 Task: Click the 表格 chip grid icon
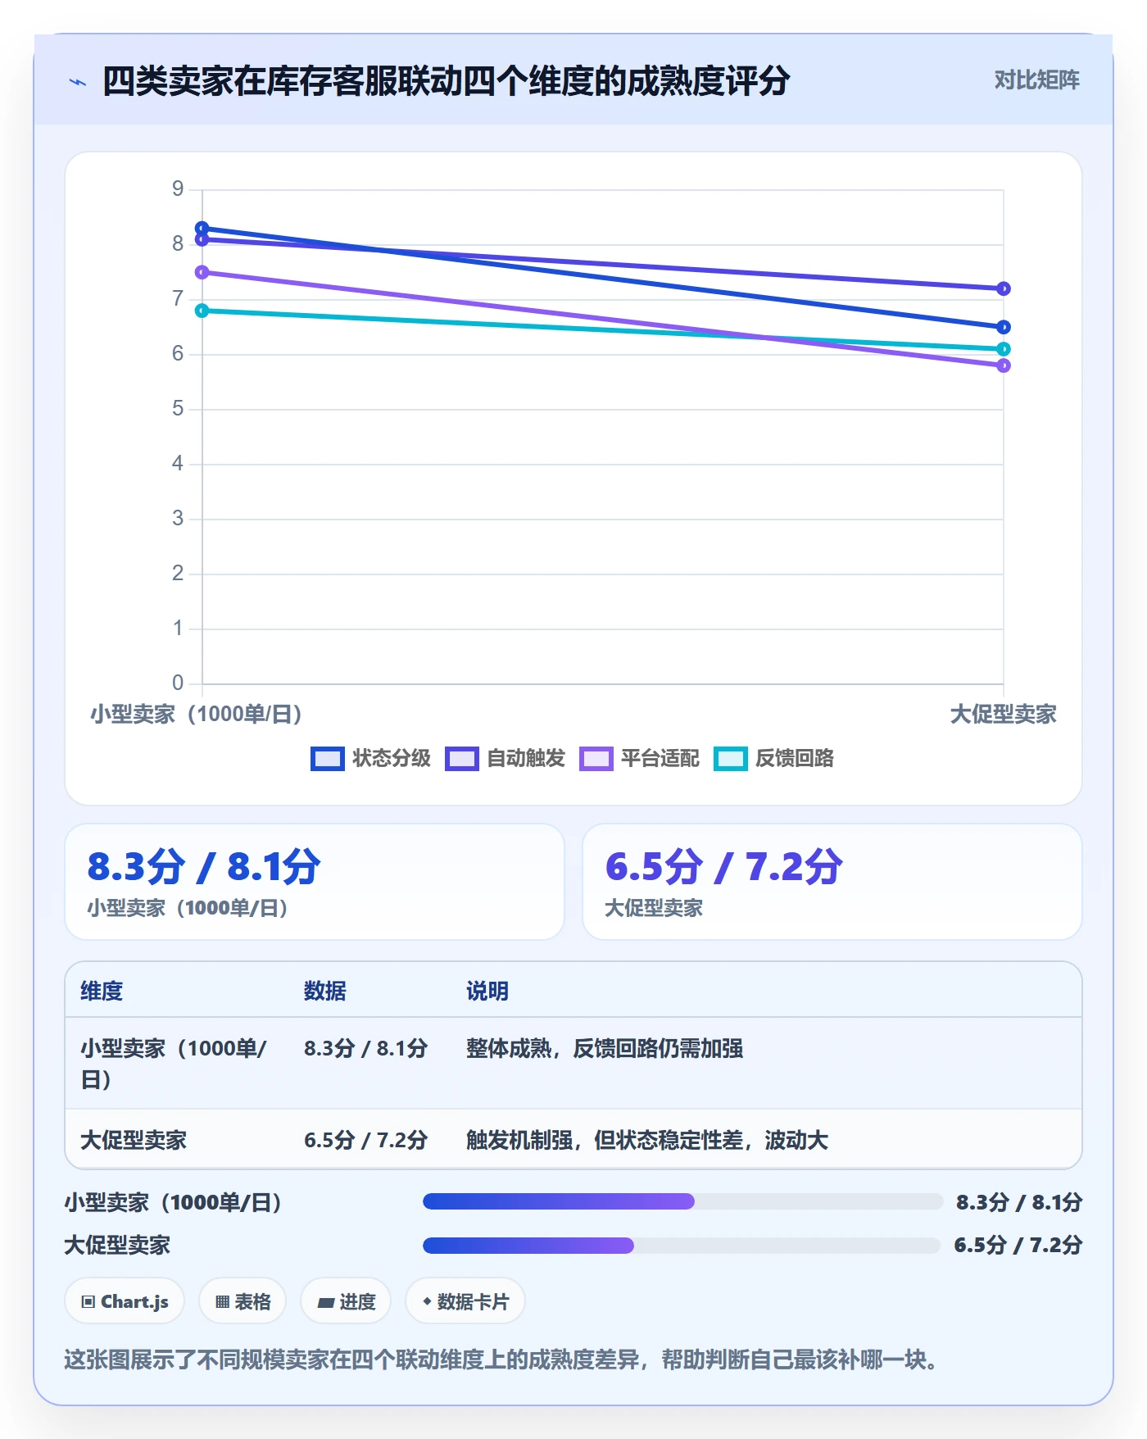click(x=222, y=1302)
